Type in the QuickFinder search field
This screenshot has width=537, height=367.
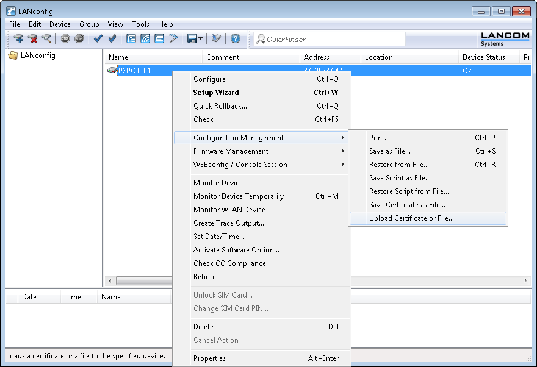pyautogui.click(x=333, y=39)
